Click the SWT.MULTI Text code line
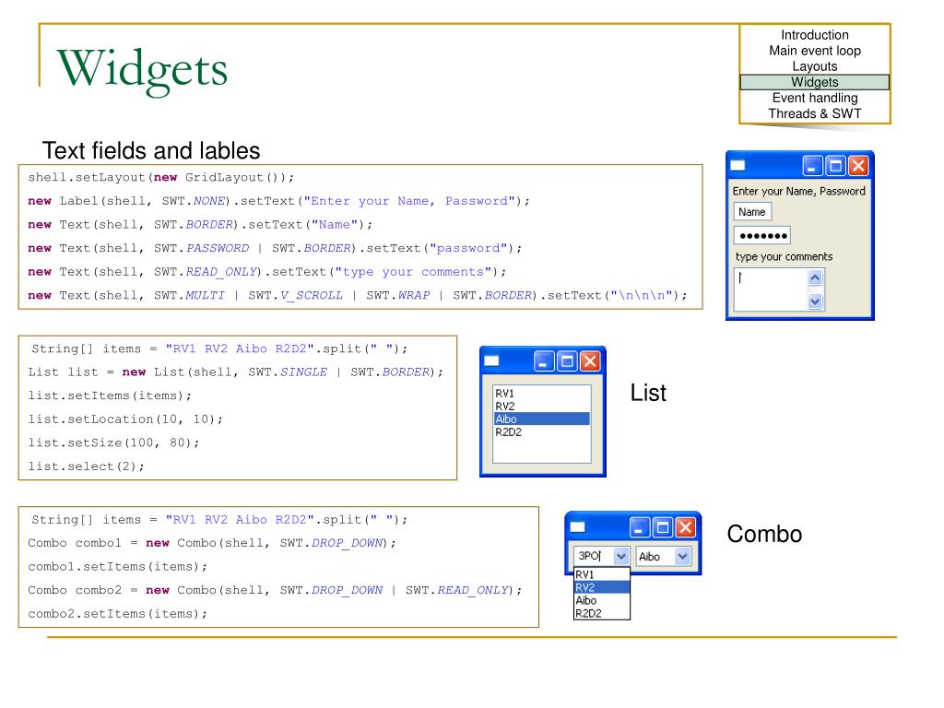Screen dimensions: 944x708 click(x=357, y=296)
